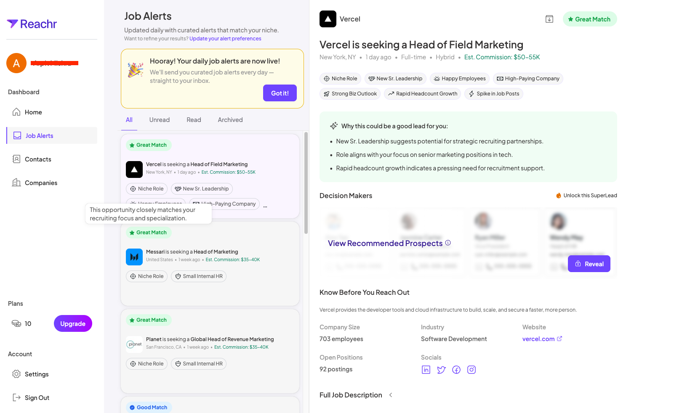Switch to the Archived tab
This screenshot has width=674, height=413.
pos(230,120)
